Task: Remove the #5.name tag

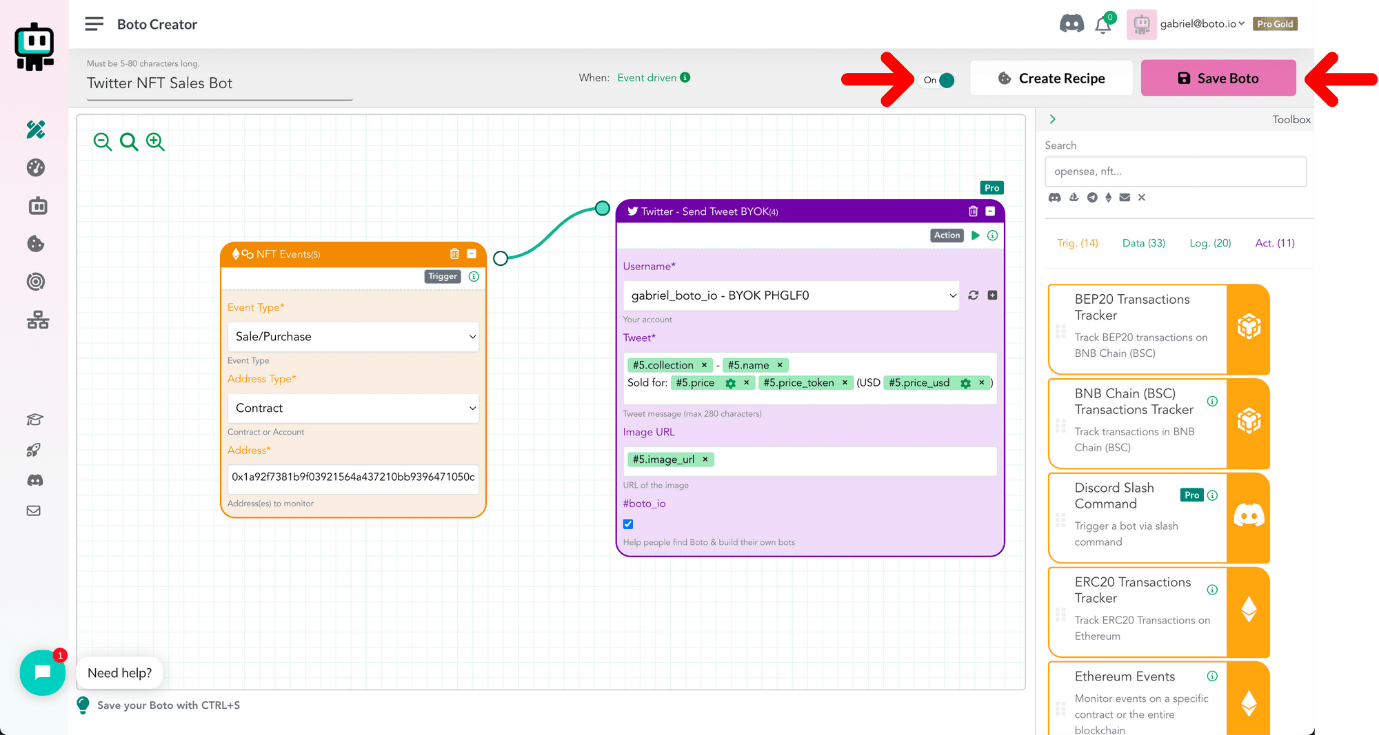Action: click(780, 365)
